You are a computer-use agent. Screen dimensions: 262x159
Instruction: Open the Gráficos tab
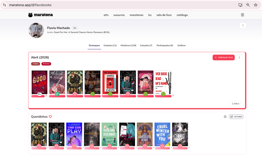(x=181, y=45)
